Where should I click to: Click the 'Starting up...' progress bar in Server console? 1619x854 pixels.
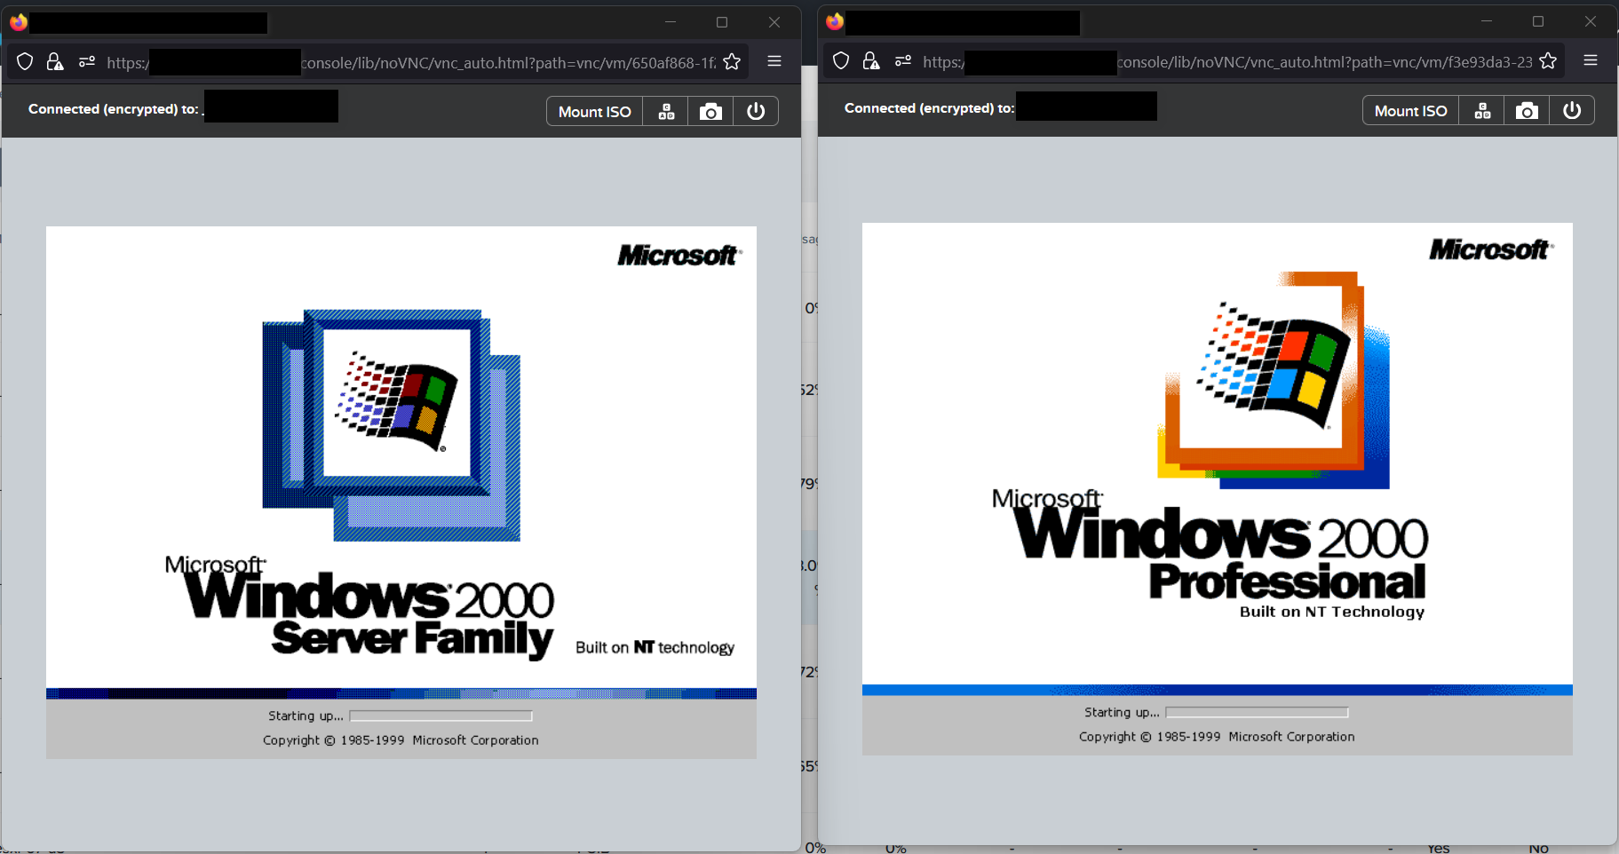[441, 716]
